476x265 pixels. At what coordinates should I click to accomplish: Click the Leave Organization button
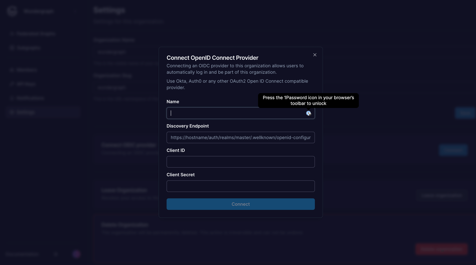[441, 195]
